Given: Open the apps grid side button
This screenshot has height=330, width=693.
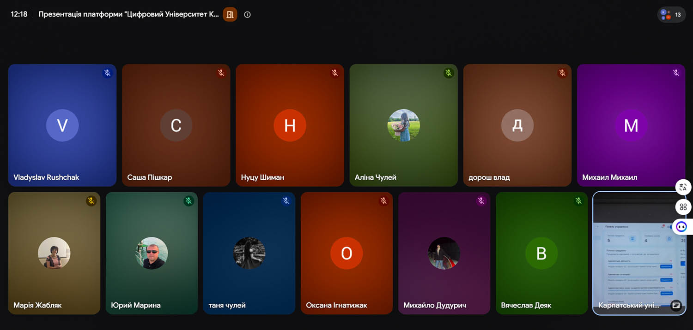Looking at the screenshot, I should (x=683, y=207).
